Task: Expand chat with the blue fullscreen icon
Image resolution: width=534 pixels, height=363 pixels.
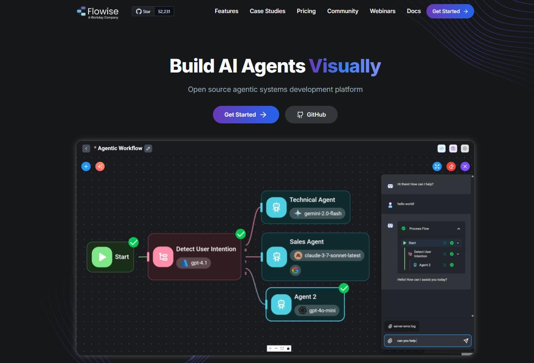Action: (x=437, y=167)
